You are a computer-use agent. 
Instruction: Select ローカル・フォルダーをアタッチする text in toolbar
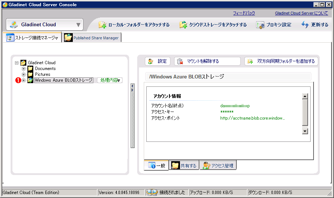point(139,25)
